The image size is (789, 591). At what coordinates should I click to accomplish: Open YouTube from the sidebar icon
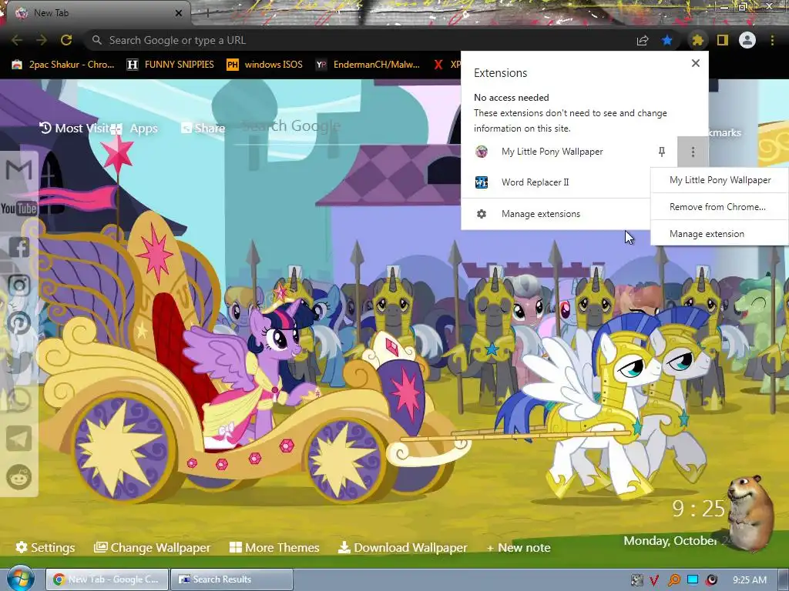click(18, 208)
